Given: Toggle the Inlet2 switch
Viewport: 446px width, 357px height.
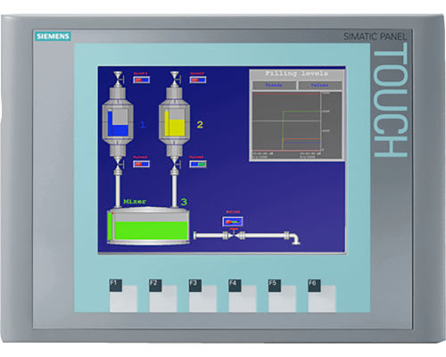Looking at the screenshot, I should 198,79.
